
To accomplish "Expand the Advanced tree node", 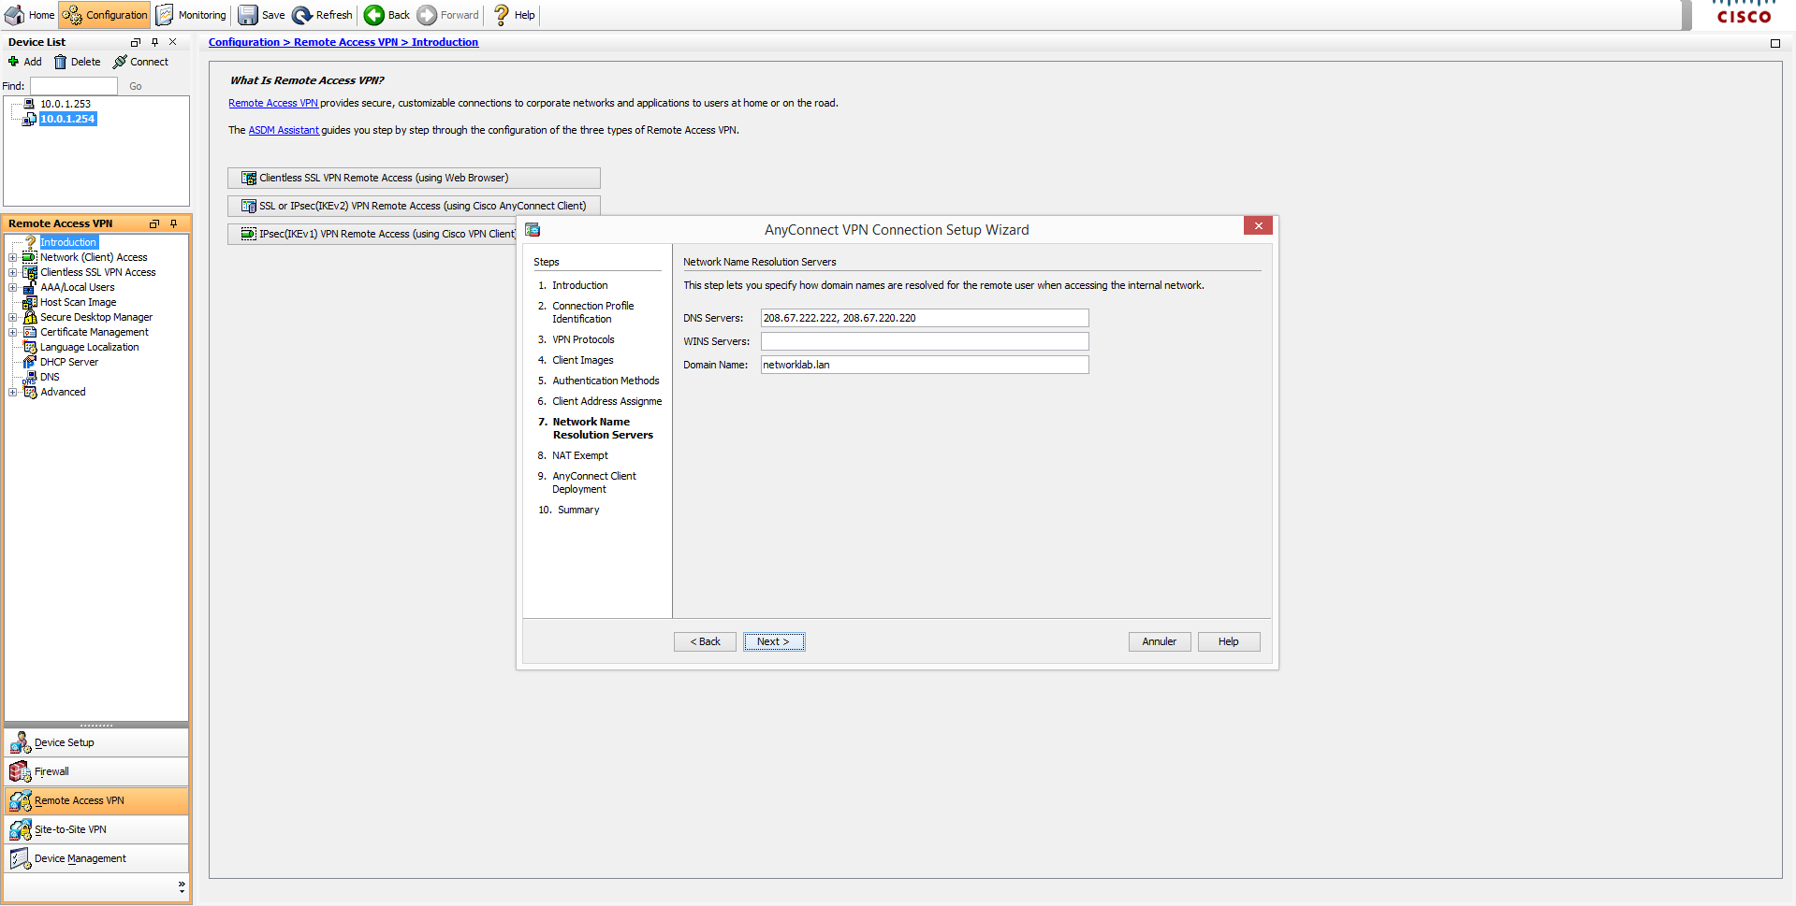I will pos(12,392).
